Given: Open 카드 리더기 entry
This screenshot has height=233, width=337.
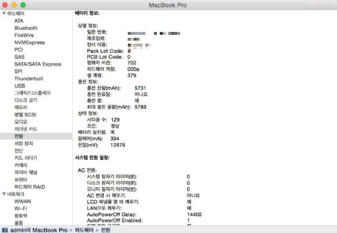Looking at the screenshot, I should (x=26, y=158).
